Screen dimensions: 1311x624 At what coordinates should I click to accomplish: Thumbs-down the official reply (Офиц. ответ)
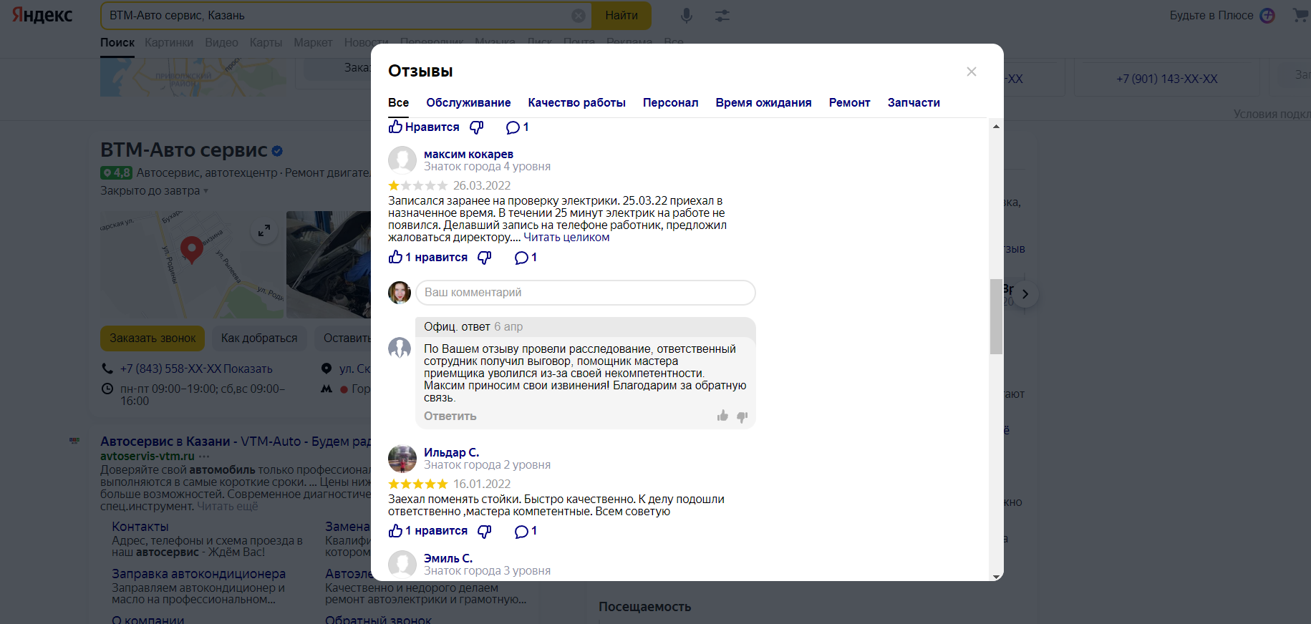coord(742,416)
